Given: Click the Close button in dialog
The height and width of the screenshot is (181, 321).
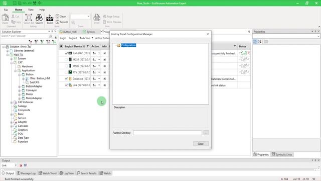Looking at the screenshot, I should point(201,144).
